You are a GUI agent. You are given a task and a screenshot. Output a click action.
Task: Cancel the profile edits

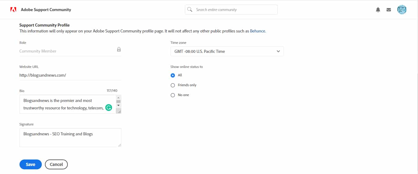(x=56, y=164)
